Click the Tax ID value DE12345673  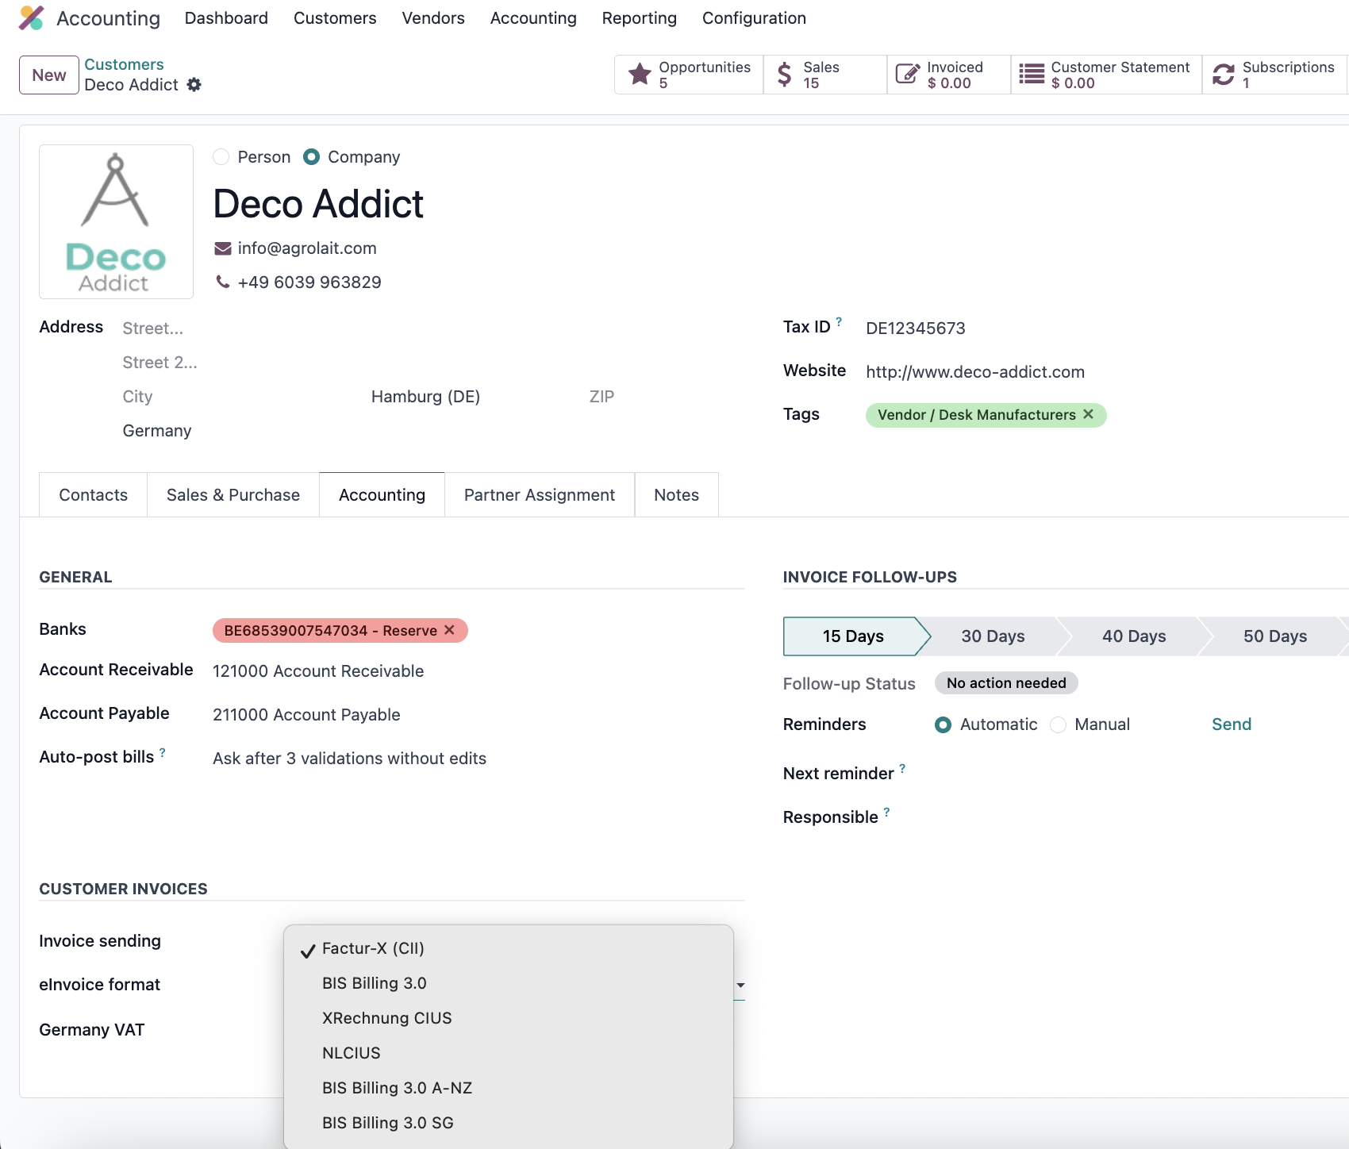click(x=916, y=329)
